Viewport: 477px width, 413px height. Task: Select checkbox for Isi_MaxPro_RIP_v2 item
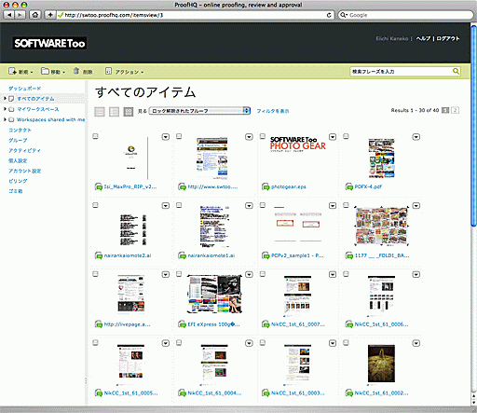[95, 136]
